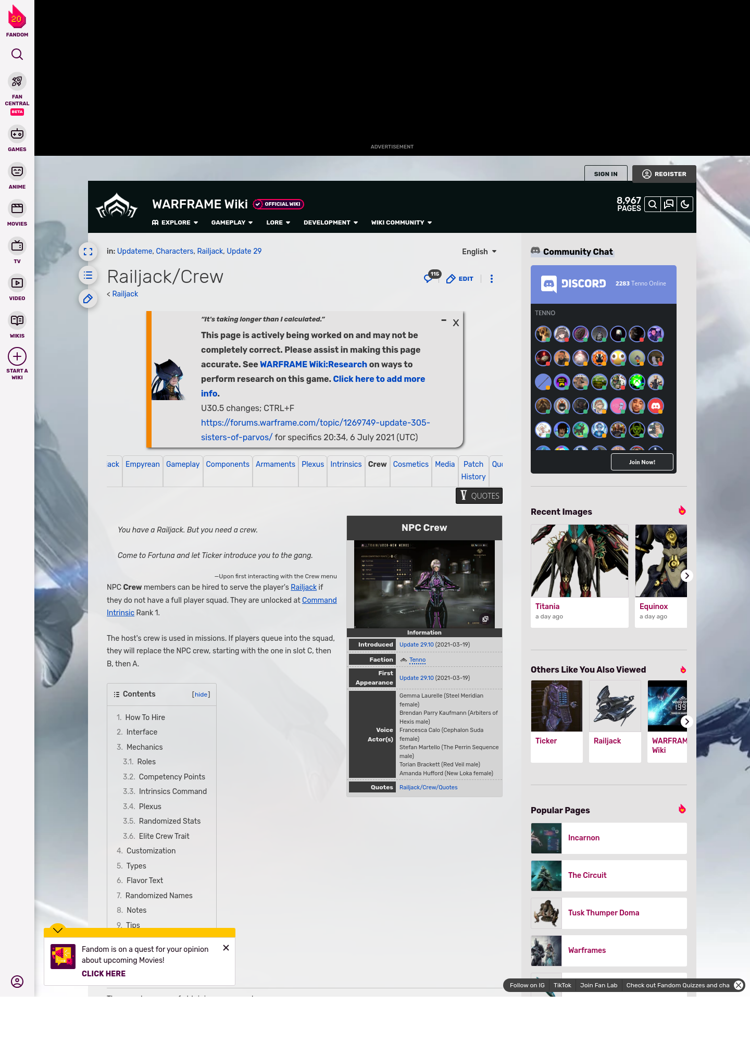Open the wiki Discussions speech-bubble icon
This screenshot has width=750, height=1042.
(x=669, y=204)
